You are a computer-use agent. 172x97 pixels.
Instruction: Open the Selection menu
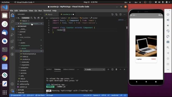click(23, 11)
